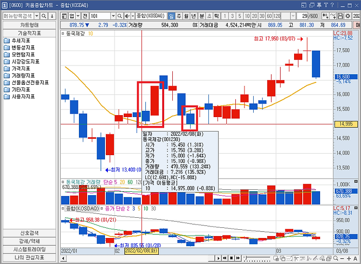Select the daily 일 period toggle
Image resolution: width=361 pixels, height=264 pixels.
[x=171, y=16]
